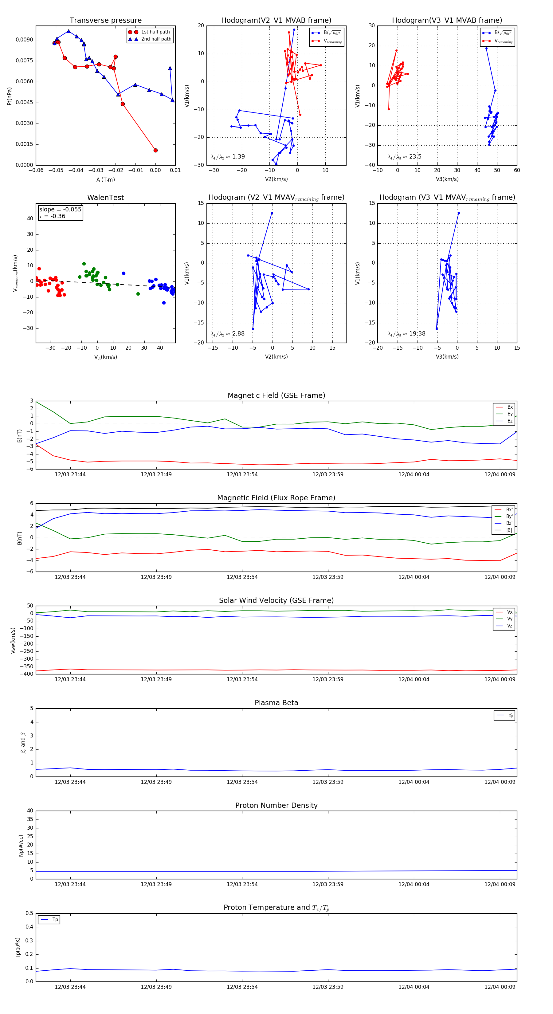Click the "-400" tick in Solar Wind Velocity plot
The image size is (553, 1014).
26,674
